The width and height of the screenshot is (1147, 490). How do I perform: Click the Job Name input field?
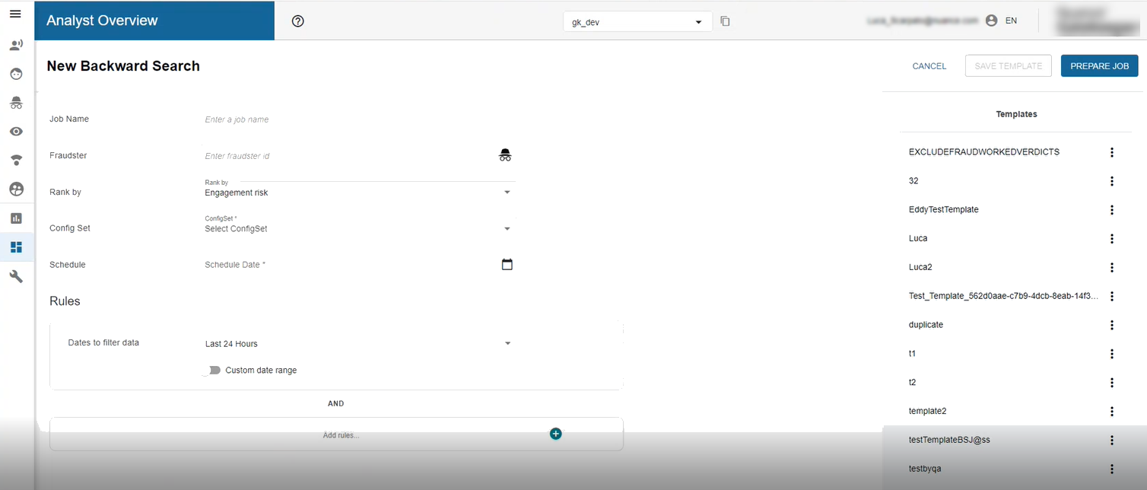(x=358, y=119)
